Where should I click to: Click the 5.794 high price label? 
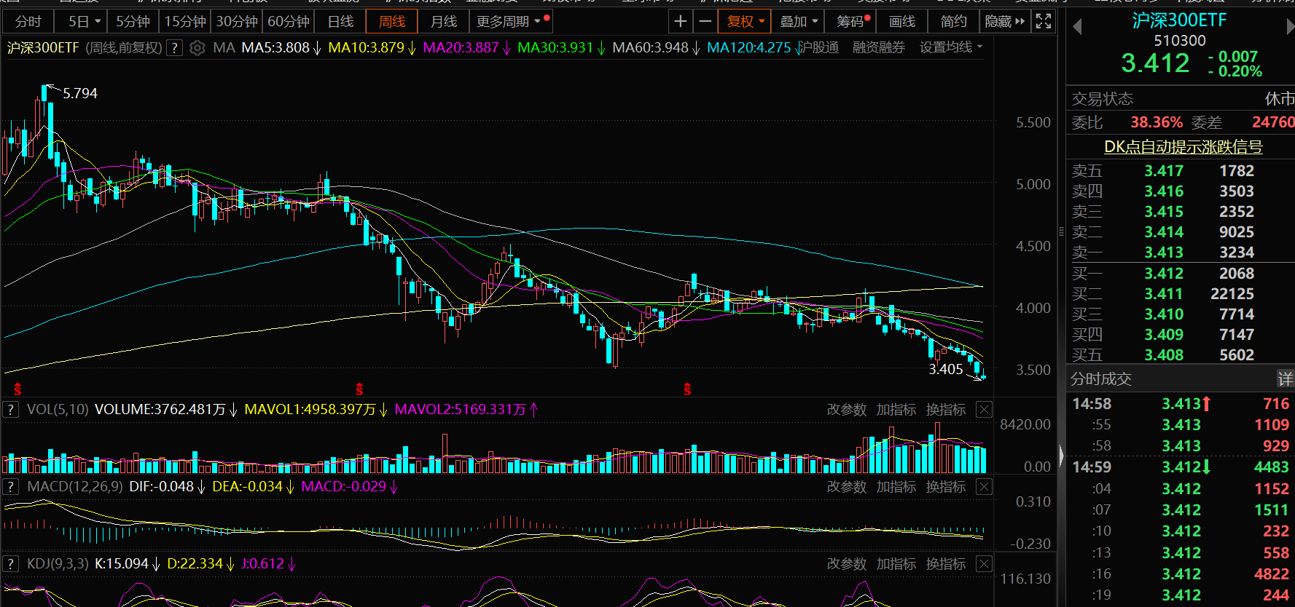pos(80,93)
